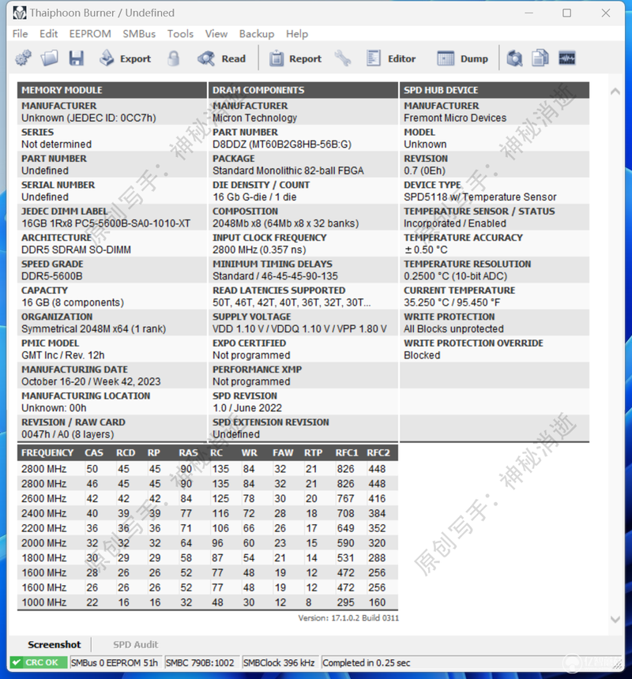Open the EEPROM menu

[90, 34]
